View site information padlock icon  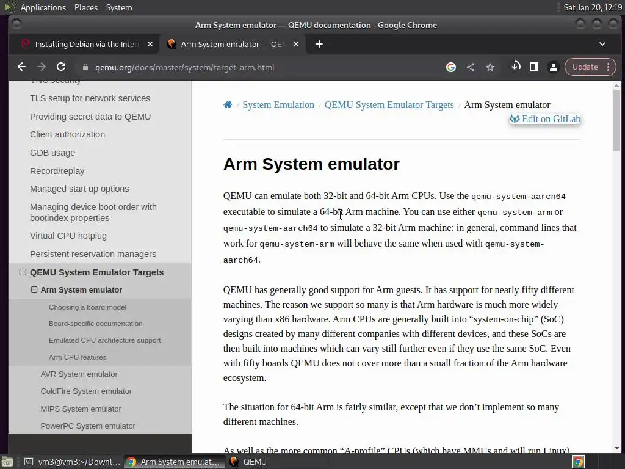85,67
